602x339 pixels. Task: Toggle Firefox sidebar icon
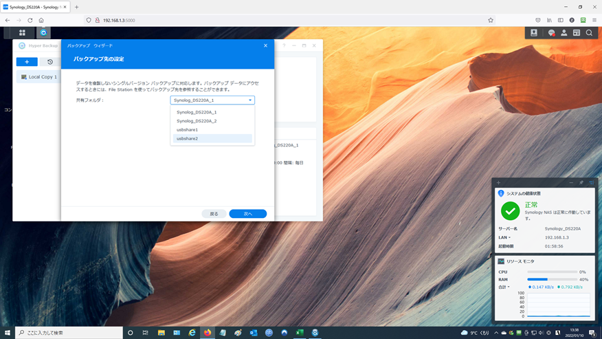coord(561,21)
